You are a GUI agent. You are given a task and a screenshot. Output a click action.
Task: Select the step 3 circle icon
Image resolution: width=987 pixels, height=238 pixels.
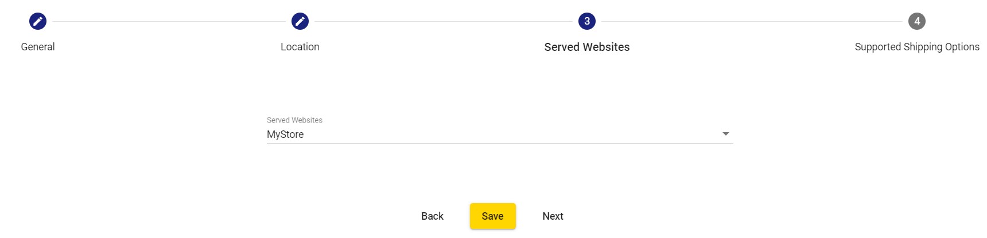pyautogui.click(x=587, y=21)
